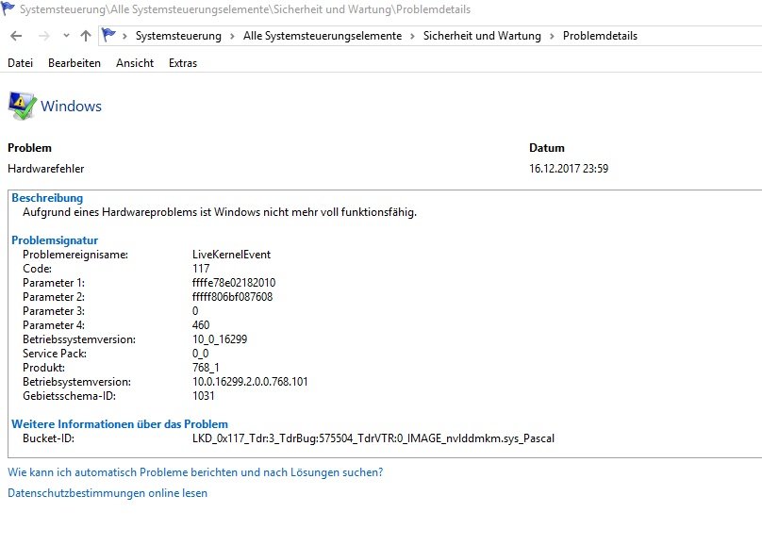Click the Problemsignatur section heading
The image size is (762, 545).
tap(55, 239)
